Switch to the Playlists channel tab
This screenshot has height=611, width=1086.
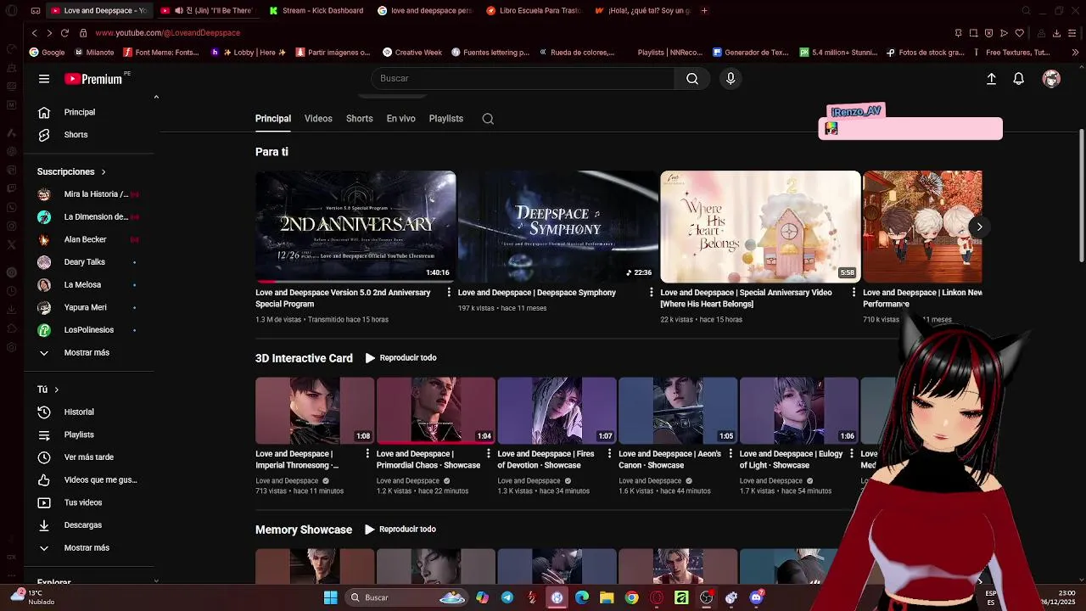(x=446, y=119)
